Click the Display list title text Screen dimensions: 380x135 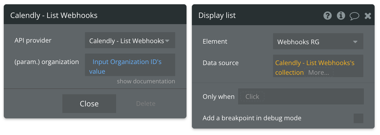pyautogui.click(x=217, y=16)
